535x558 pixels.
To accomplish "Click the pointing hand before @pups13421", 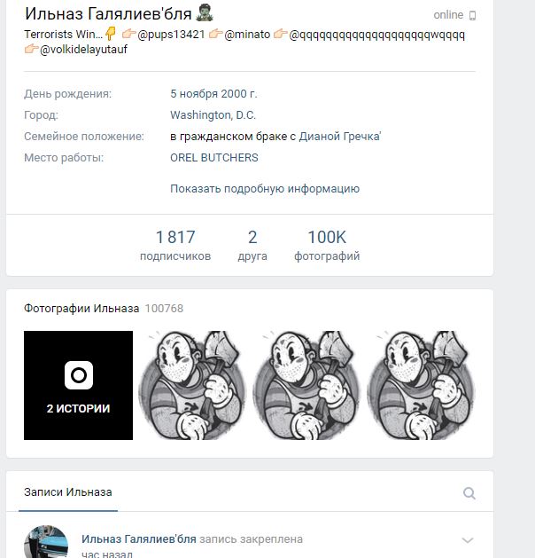I will (129, 34).
